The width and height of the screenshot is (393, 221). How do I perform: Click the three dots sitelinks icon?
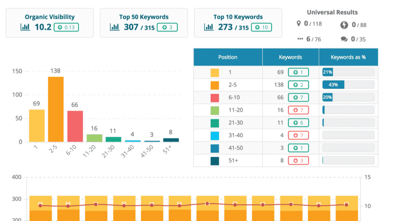point(300,39)
